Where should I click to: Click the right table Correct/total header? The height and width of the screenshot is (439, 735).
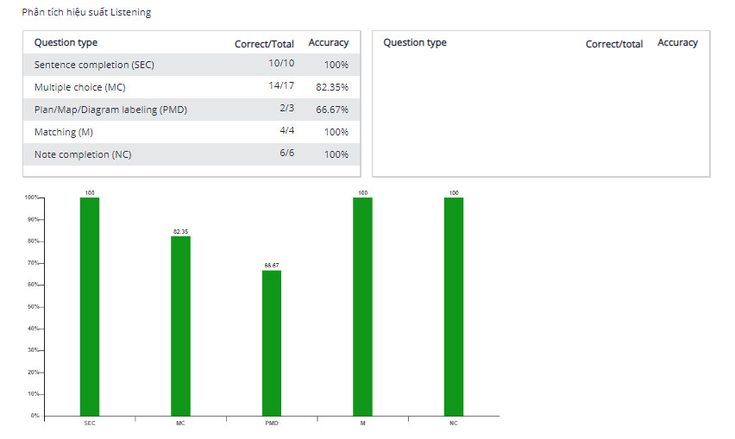(614, 43)
